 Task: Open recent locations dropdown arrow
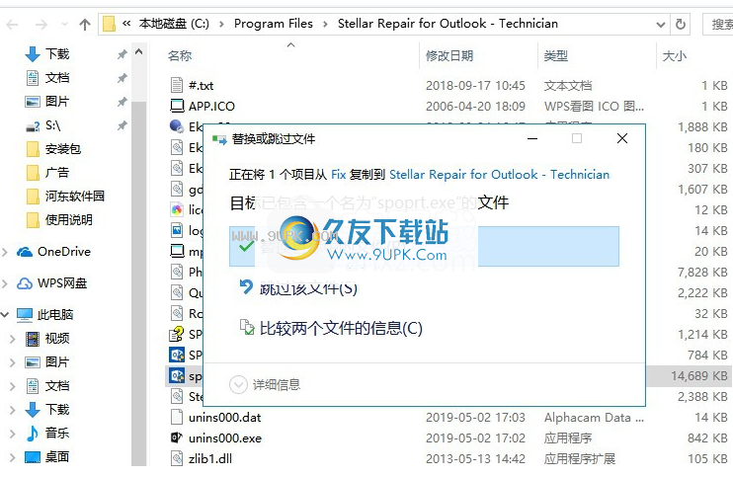[x=64, y=24]
